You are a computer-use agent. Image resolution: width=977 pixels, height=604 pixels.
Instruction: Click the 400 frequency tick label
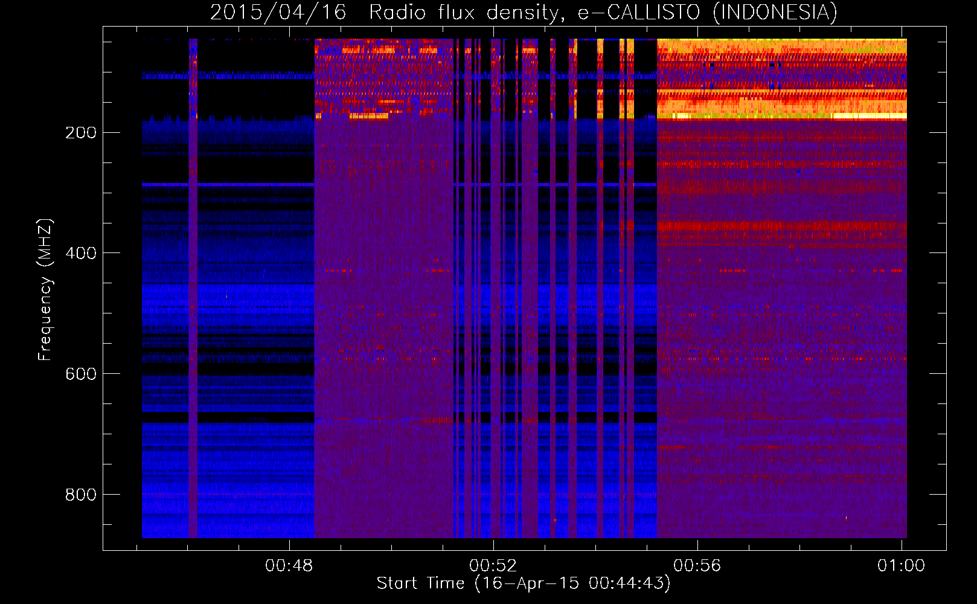81,253
